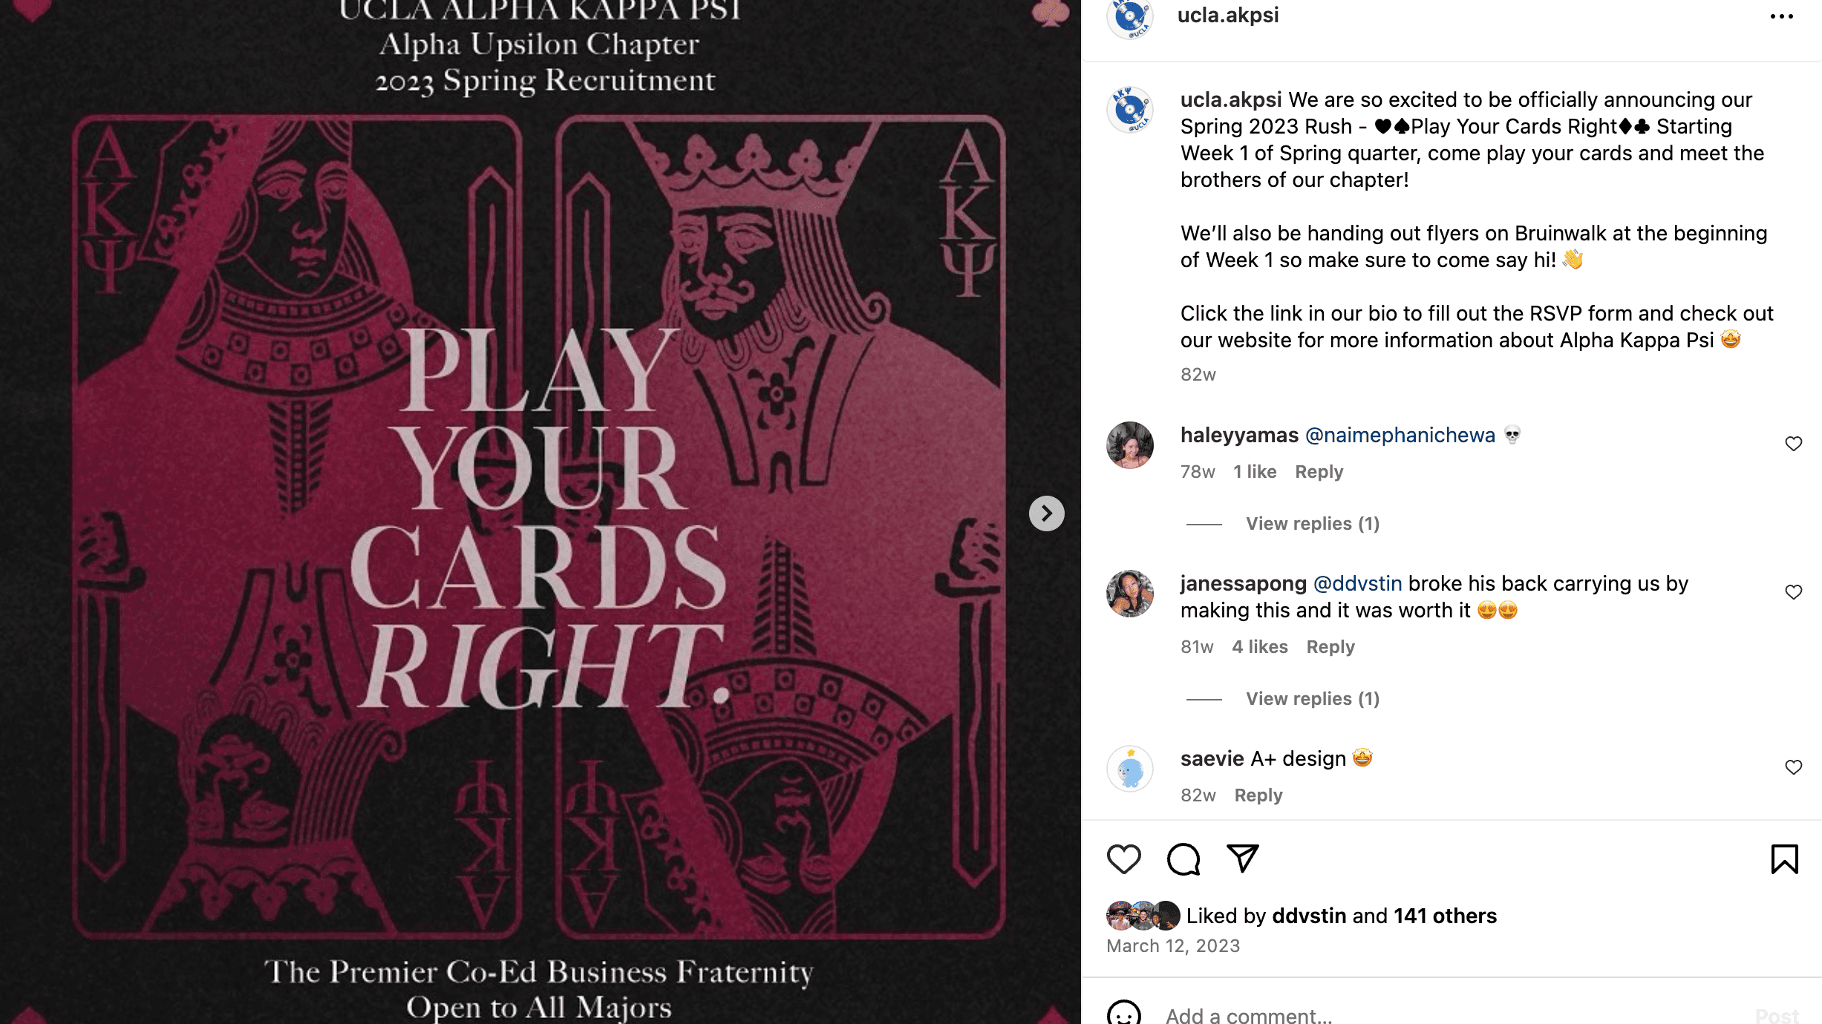The height and width of the screenshot is (1024, 1822).
Task: Go to next image in carousel
Action: point(1046,513)
